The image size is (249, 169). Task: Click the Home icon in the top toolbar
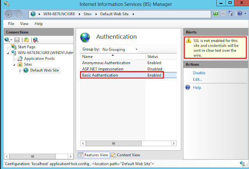(x=231, y=14)
